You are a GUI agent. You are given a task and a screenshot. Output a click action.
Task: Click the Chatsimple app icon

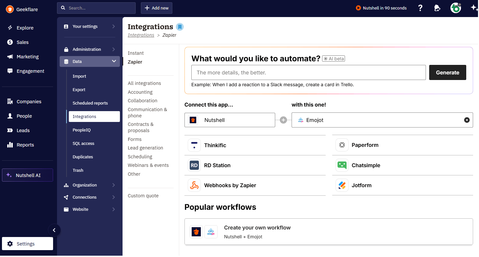coord(342,165)
